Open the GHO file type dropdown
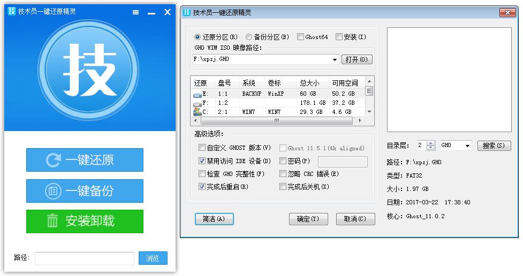Screen dimensions: 523x276 467,145
